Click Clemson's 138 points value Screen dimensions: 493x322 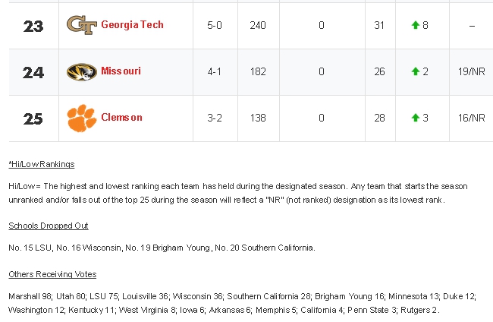pyautogui.click(x=258, y=118)
